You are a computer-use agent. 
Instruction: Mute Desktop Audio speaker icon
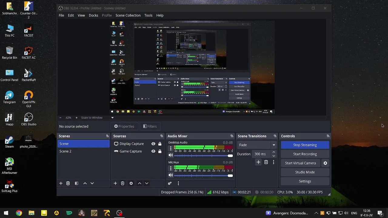pos(171,155)
